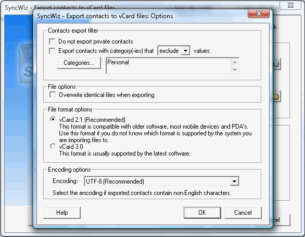Image resolution: width=305 pixels, height=237 pixels.
Task: Expand the Encoding UTF-8 dropdown list
Action: click(234, 182)
